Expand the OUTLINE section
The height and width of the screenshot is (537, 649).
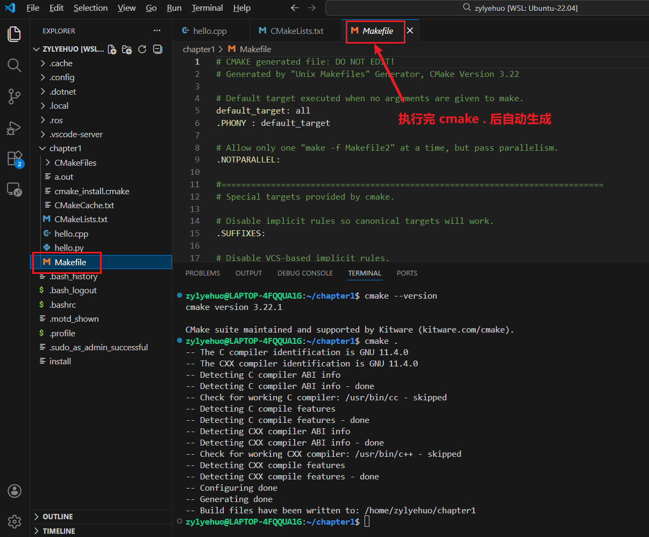(101, 517)
